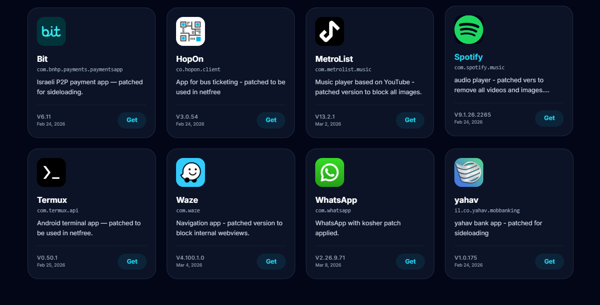Click the MetroList music note icon

[330, 31]
